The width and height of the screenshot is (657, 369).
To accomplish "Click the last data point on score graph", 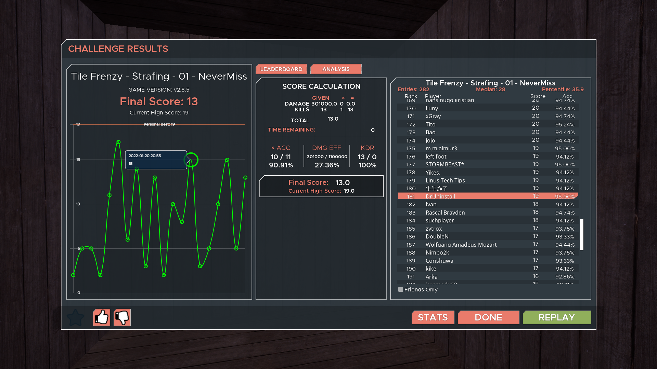I will 245,178.
